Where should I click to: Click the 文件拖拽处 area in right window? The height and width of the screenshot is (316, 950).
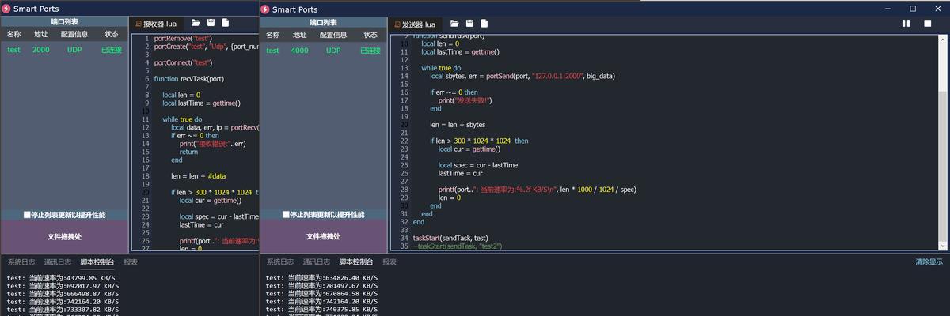pos(323,236)
